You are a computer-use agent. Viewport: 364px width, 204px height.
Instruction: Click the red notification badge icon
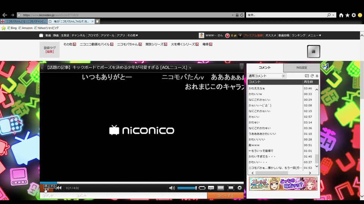[x=227, y=36]
